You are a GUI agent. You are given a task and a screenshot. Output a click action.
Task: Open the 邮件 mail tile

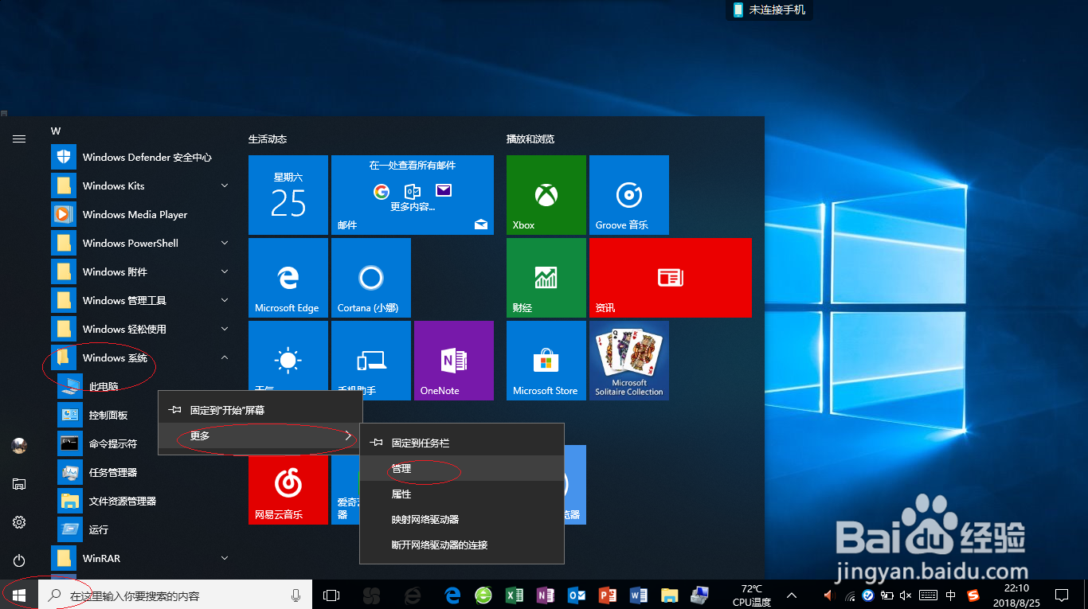tap(413, 195)
